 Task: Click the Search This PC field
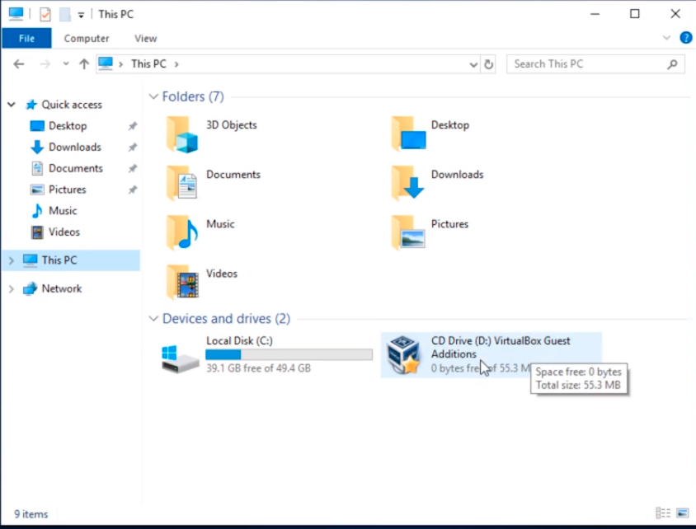(x=588, y=64)
